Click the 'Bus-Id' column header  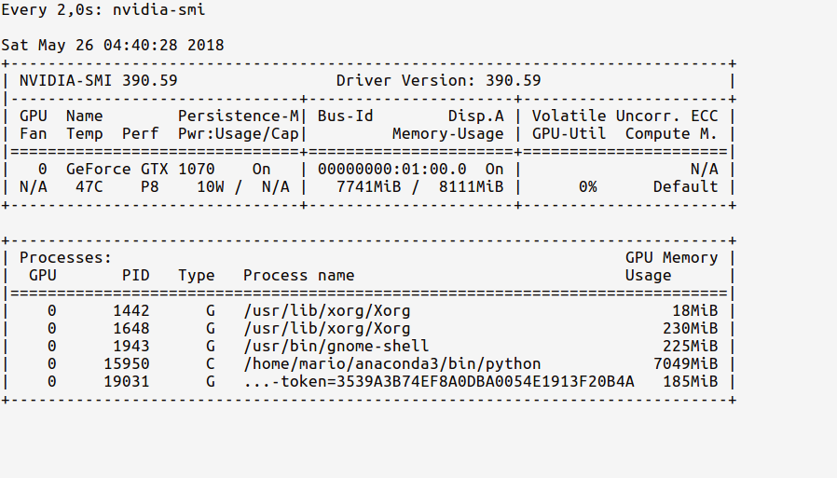click(346, 116)
